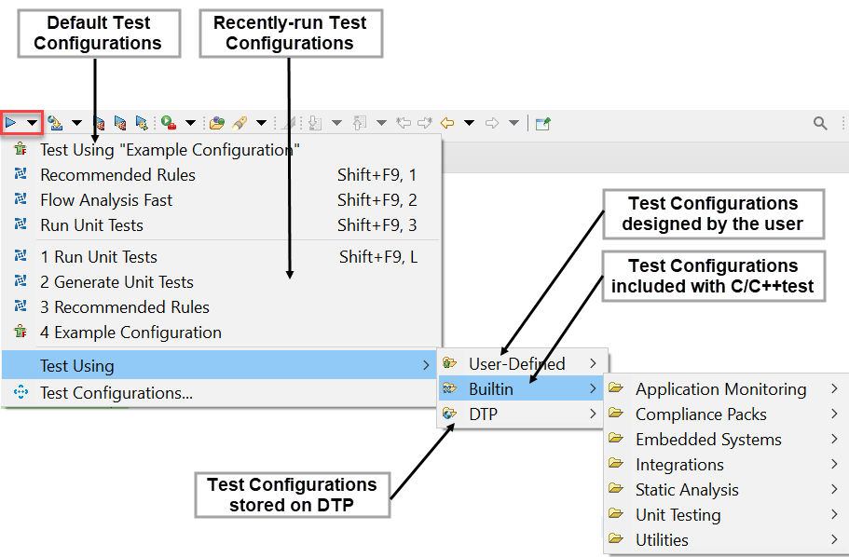
Task: Click blue flag icon with green arrow
Action: click(142, 124)
